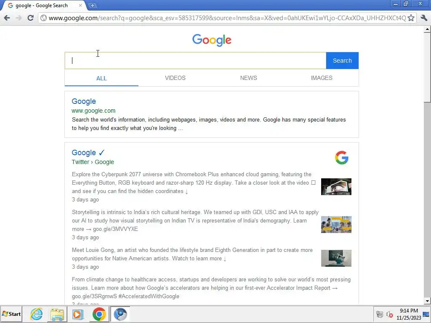Click the Meet Louie Gong tweet text
This screenshot has width=431, height=323.
click(x=192, y=254)
